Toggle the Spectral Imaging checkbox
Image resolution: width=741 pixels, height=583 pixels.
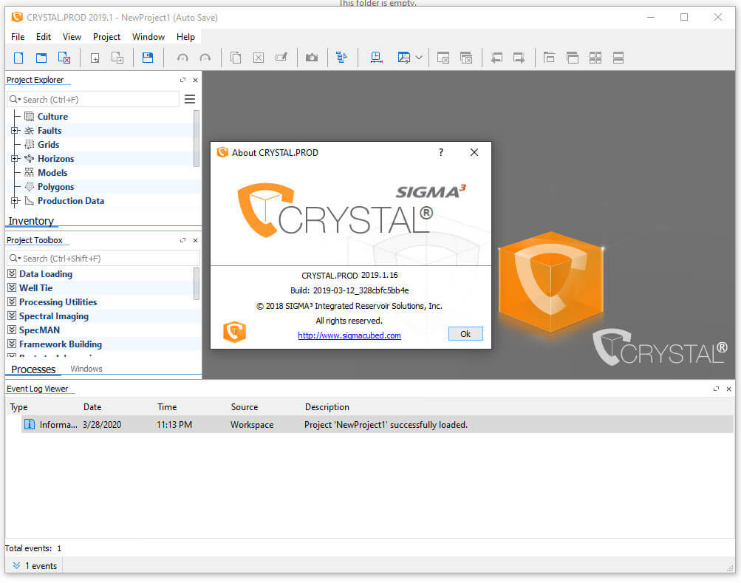pos(11,316)
